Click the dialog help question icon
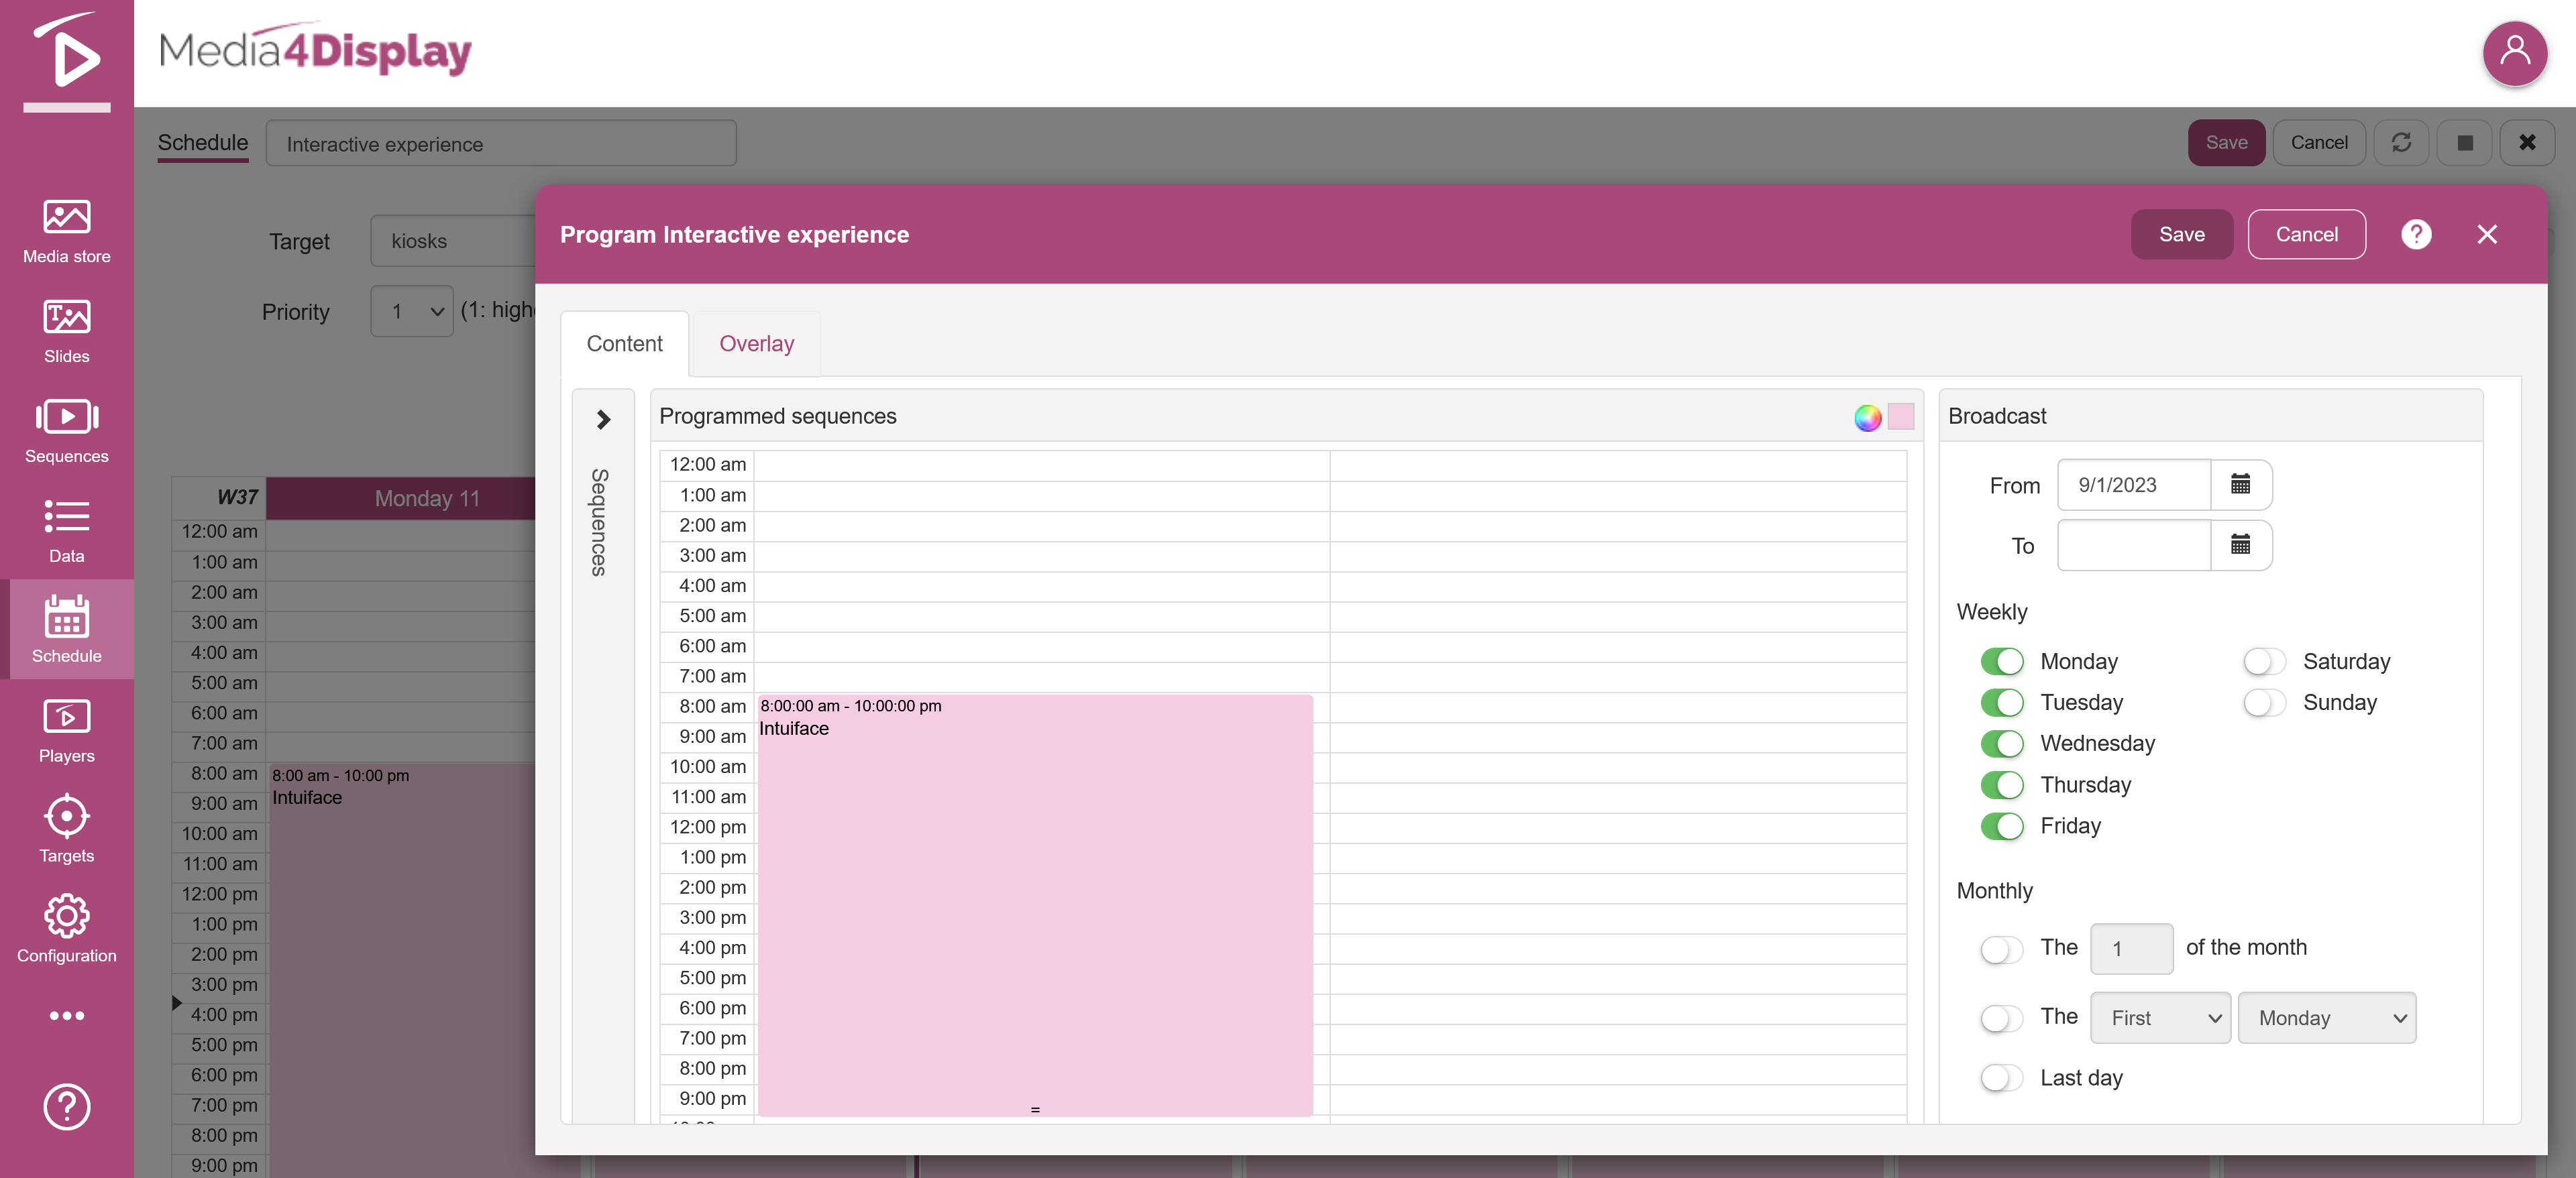2576x1178 pixels. click(2416, 234)
